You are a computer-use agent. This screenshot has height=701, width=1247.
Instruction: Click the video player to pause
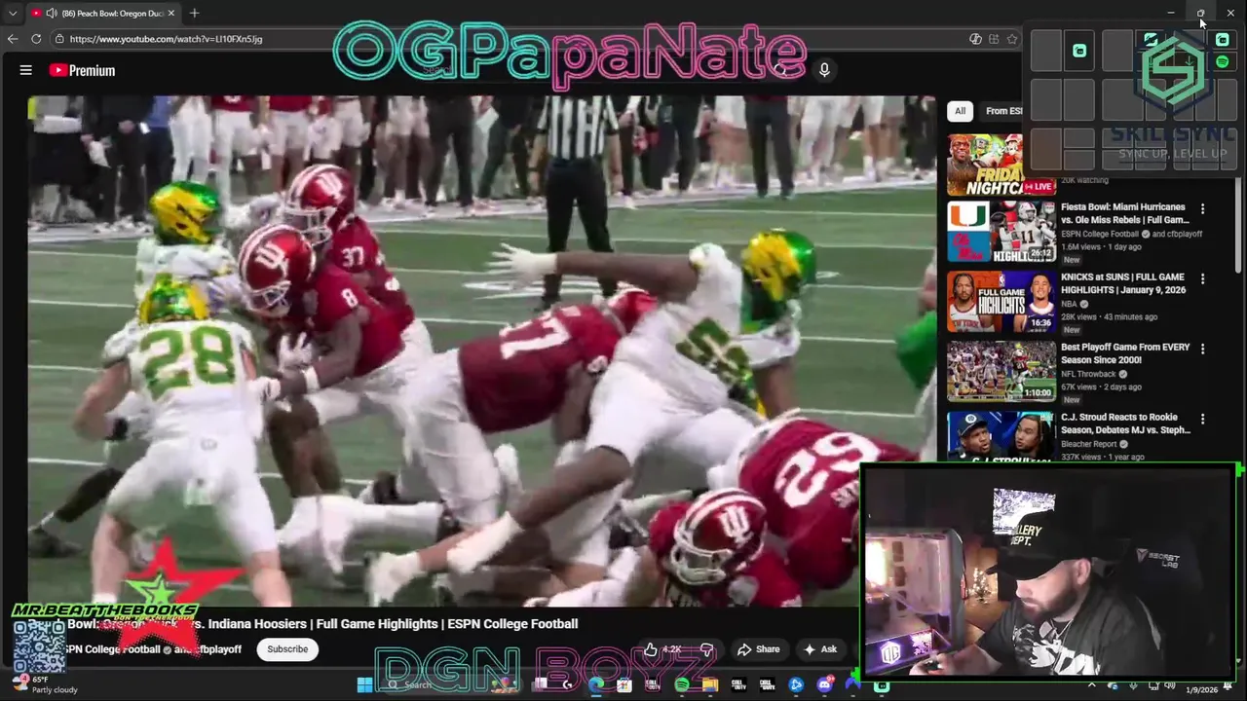481,350
